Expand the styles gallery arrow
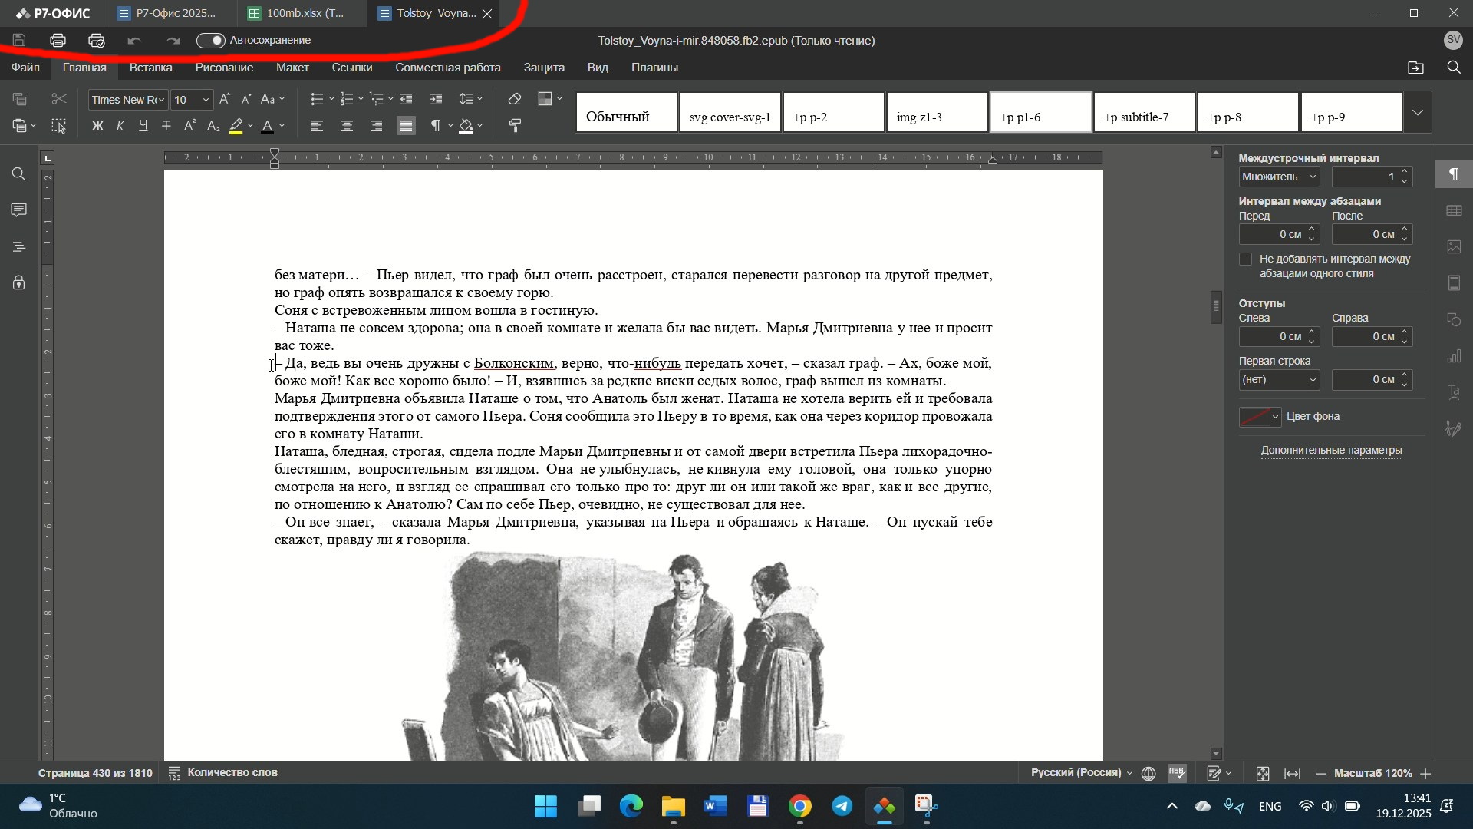This screenshot has height=829, width=1473. pyautogui.click(x=1417, y=113)
